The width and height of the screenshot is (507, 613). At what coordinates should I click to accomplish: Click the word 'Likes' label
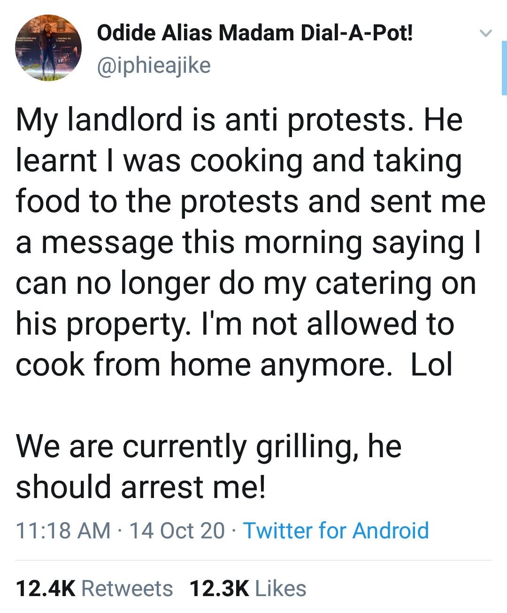281,589
